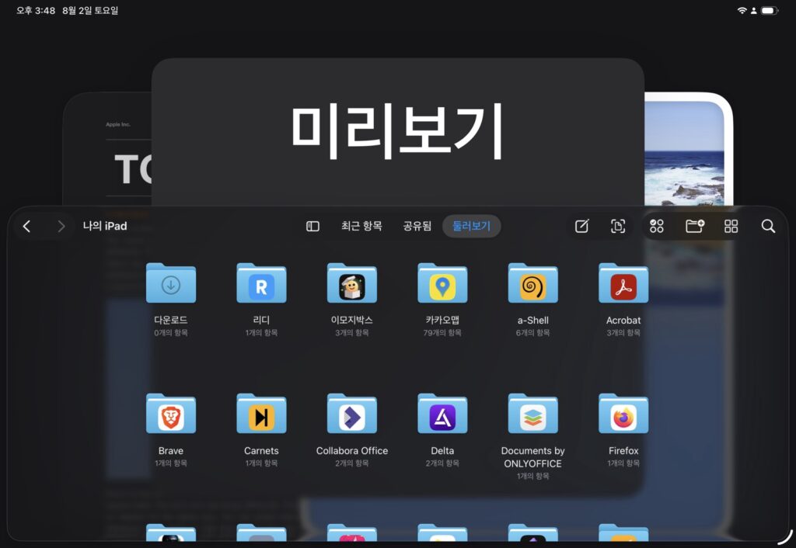
Task: Tap the date 8월 2일 토요일
Action: [90, 11]
